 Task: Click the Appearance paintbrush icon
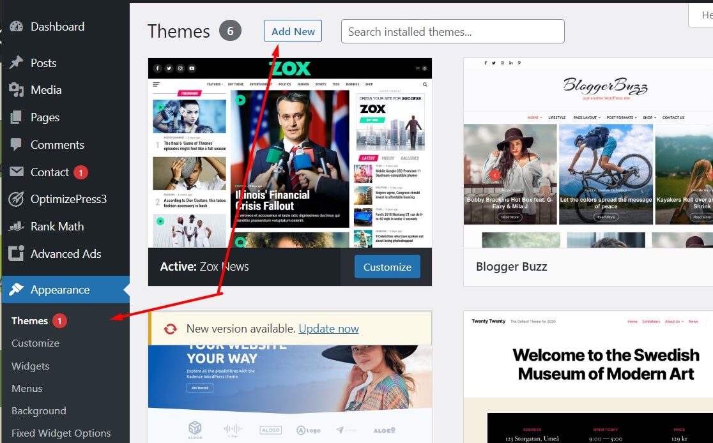point(17,289)
